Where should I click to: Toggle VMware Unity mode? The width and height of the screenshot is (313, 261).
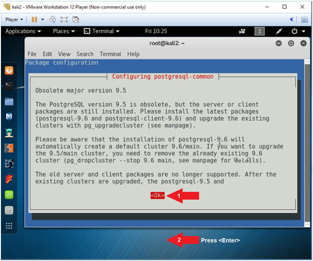point(76,19)
